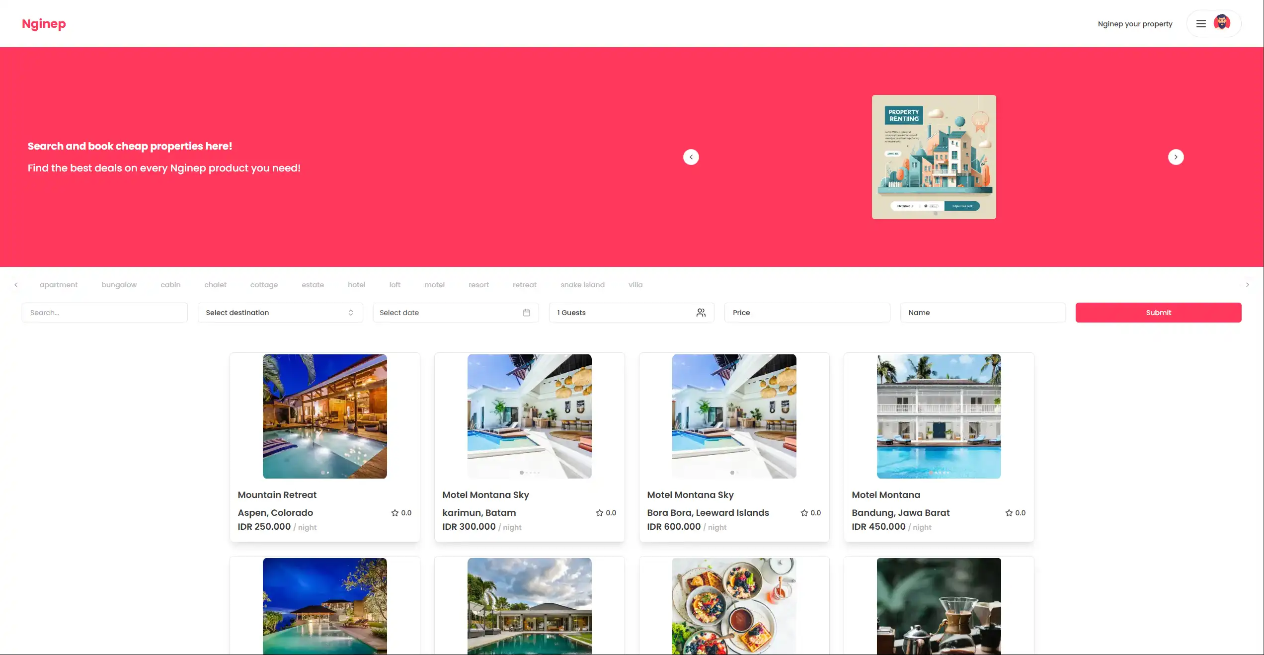1264x655 pixels.
Task: Click Mountain Retreat star rating icon
Action: (x=395, y=513)
